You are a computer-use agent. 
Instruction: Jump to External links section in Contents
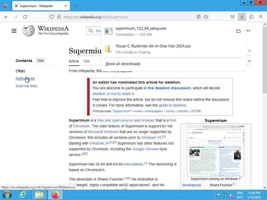[26, 86]
